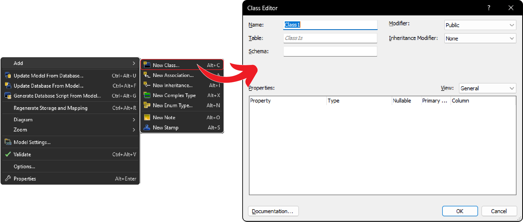
Task: Click the New Enum Type icon
Action: pos(147,105)
